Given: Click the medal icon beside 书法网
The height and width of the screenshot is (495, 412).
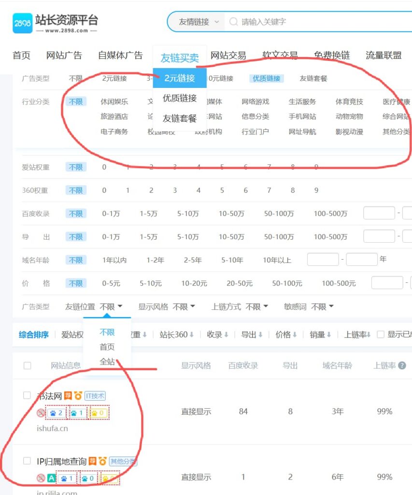Looking at the screenshot, I should pos(78,395).
